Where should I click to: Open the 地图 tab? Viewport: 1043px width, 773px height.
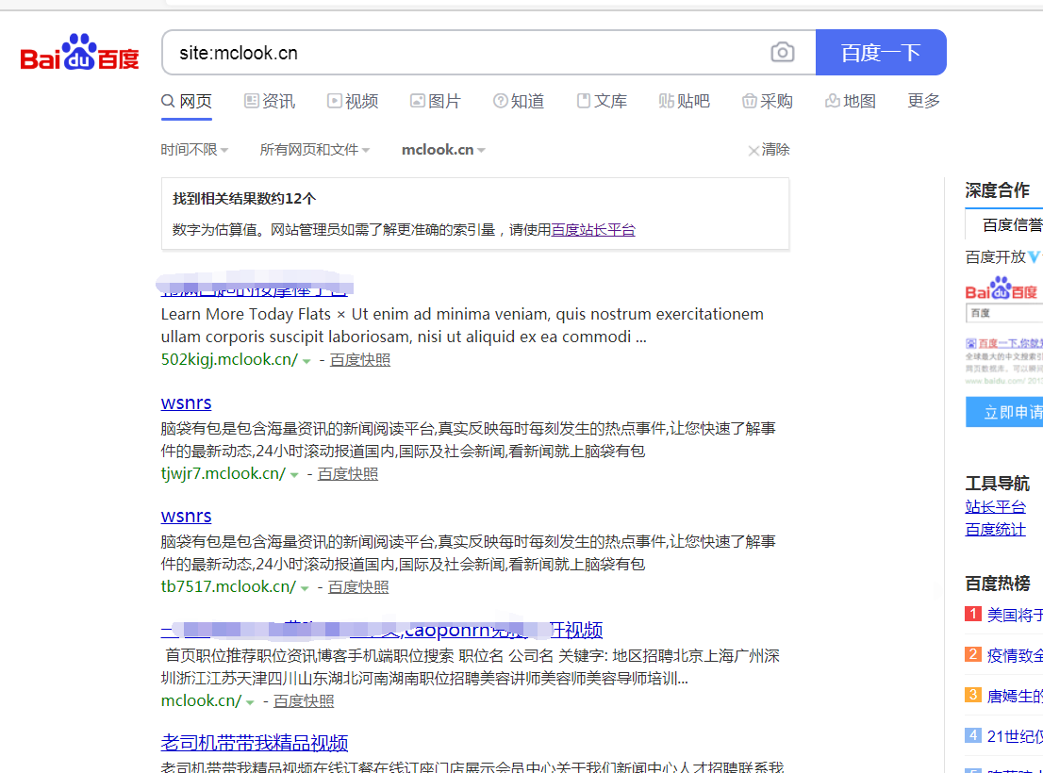click(851, 101)
